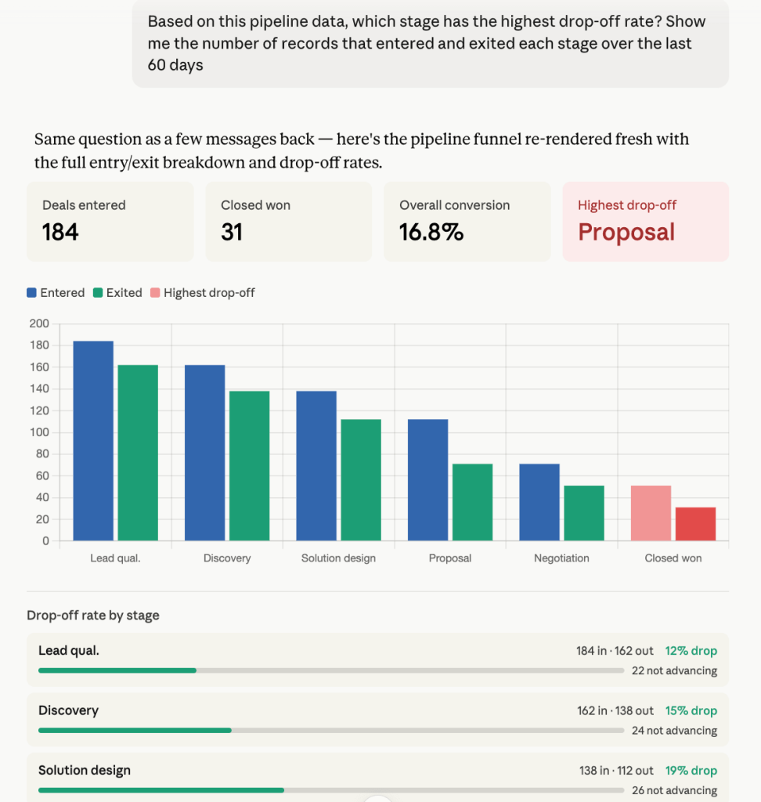Click the red Closed won bar
Viewport: 761px width, 802px height.
[695, 524]
